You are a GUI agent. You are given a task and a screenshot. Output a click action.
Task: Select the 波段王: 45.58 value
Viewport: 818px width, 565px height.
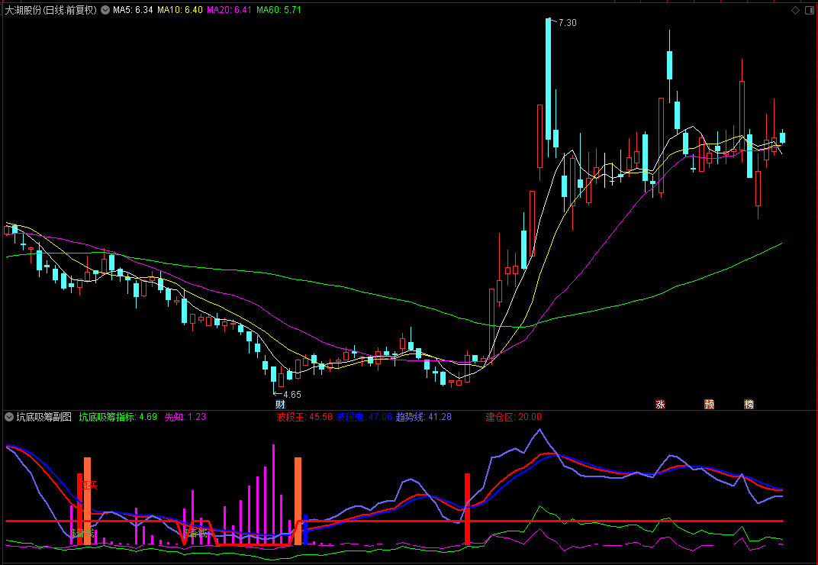click(x=304, y=417)
